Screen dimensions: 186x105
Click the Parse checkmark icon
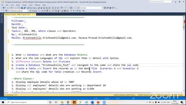pyautogui.click(x=42, y=11)
